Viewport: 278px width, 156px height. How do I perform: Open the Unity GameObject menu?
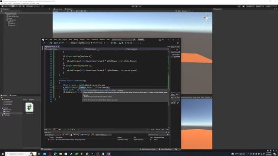point(17,3)
